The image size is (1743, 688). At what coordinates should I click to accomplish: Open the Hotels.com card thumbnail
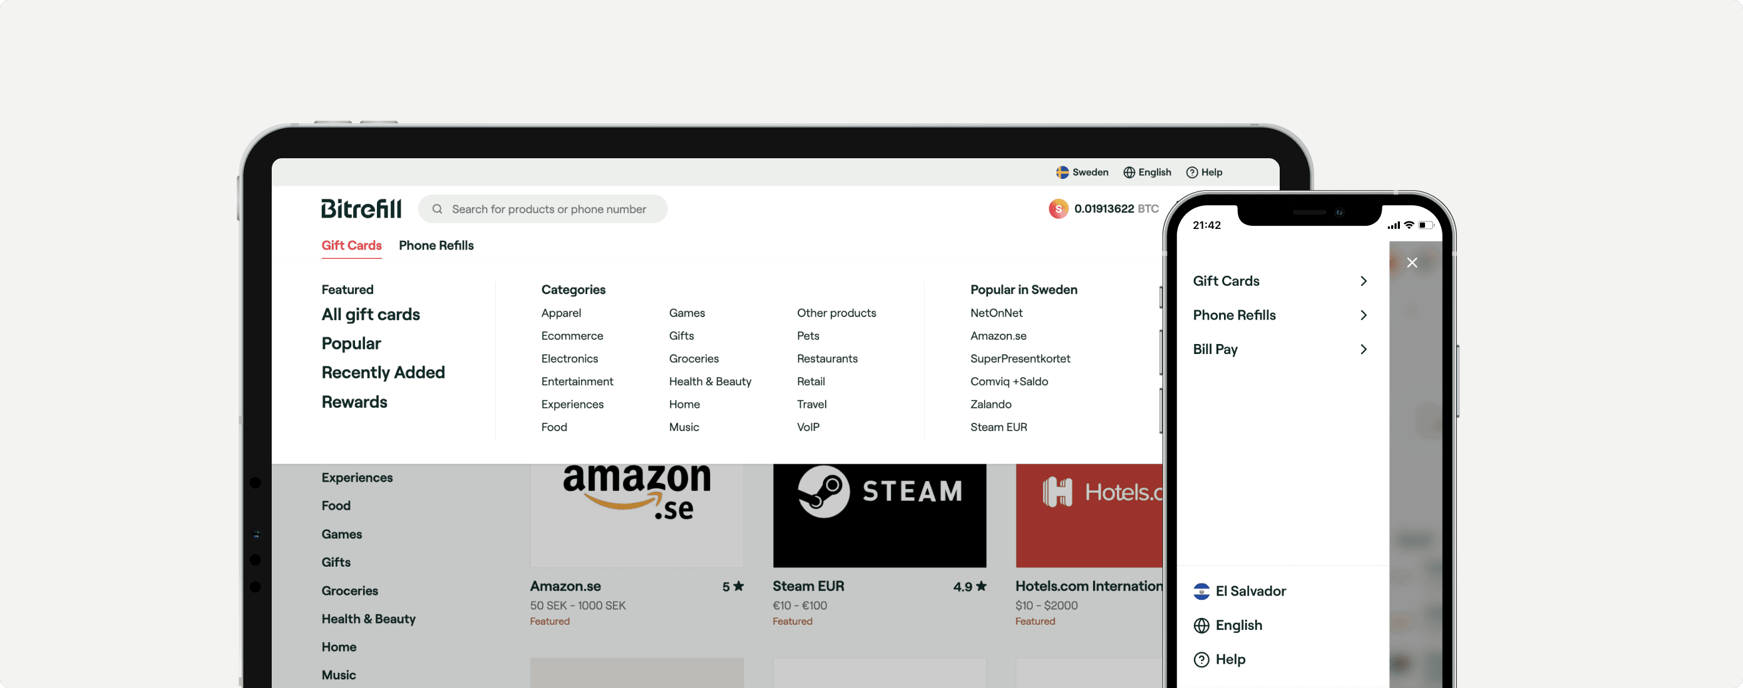(1089, 515)
